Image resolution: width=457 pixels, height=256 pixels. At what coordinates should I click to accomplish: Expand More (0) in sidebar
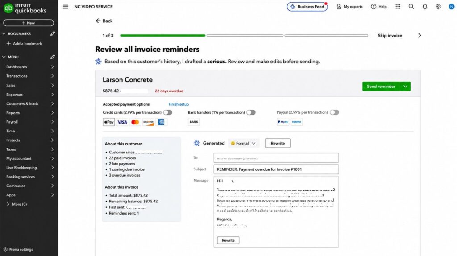17,204
